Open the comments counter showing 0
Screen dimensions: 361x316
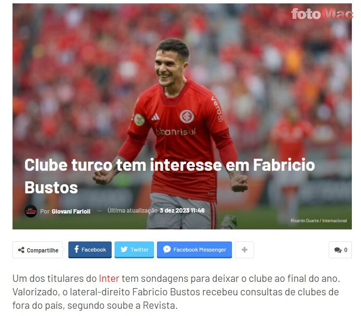tap(340, 250)
